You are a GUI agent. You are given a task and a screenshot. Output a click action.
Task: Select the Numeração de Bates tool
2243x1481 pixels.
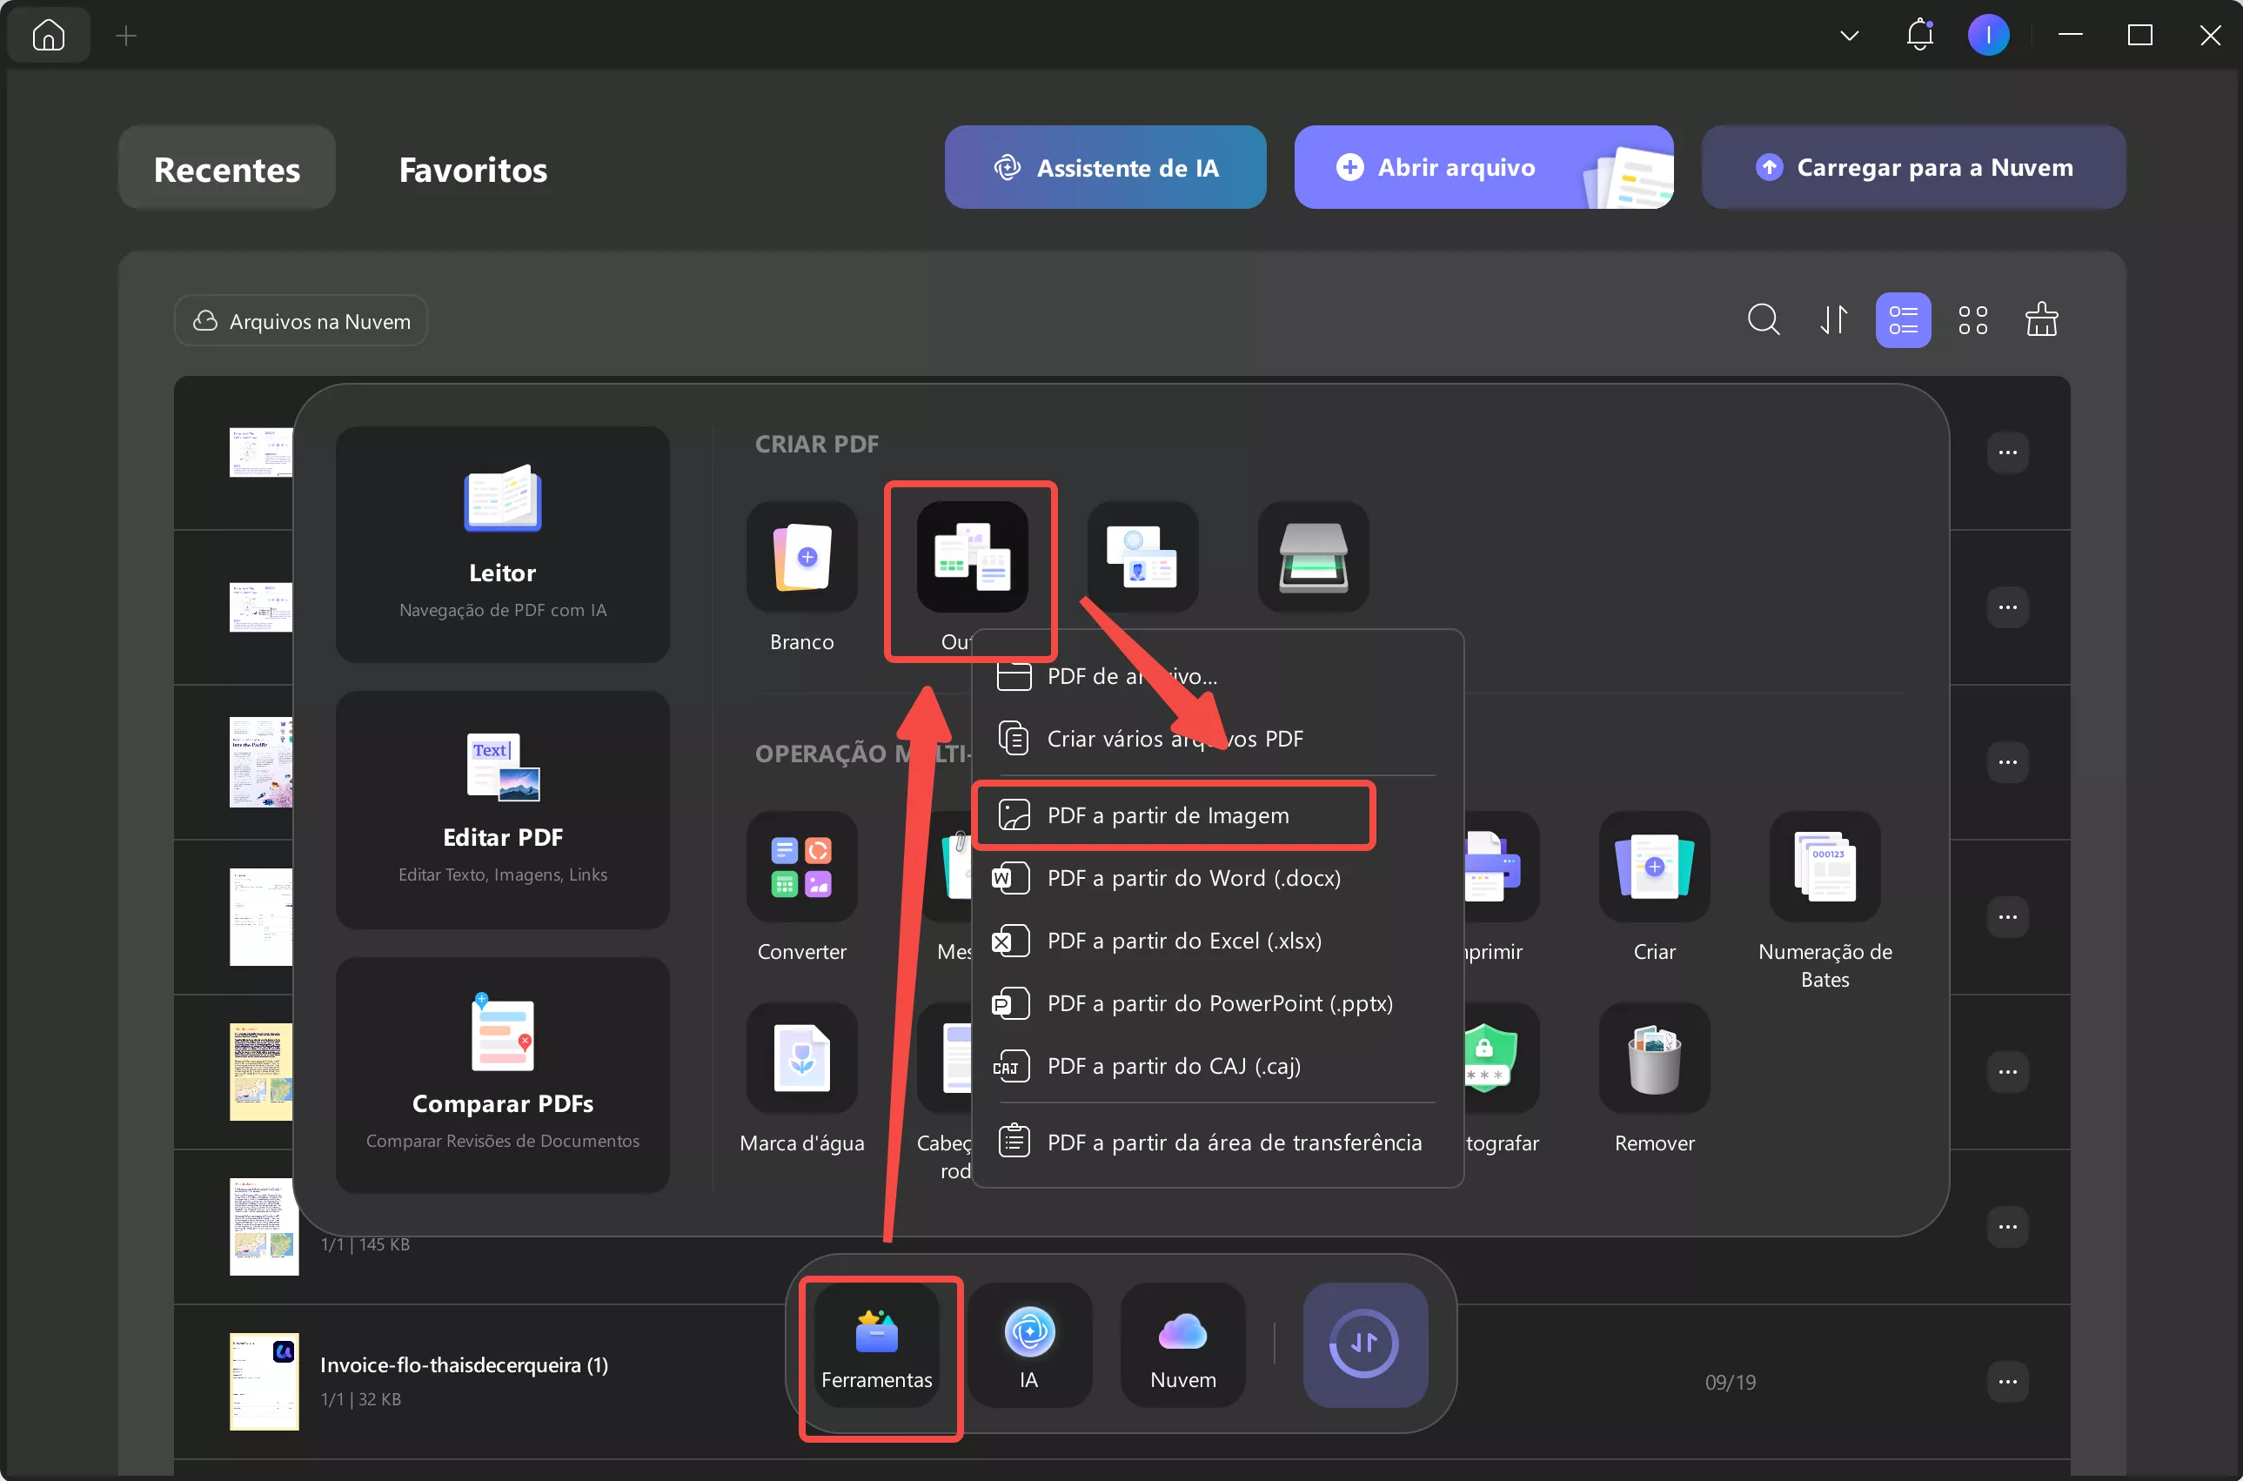click(x=1824, y=866)
